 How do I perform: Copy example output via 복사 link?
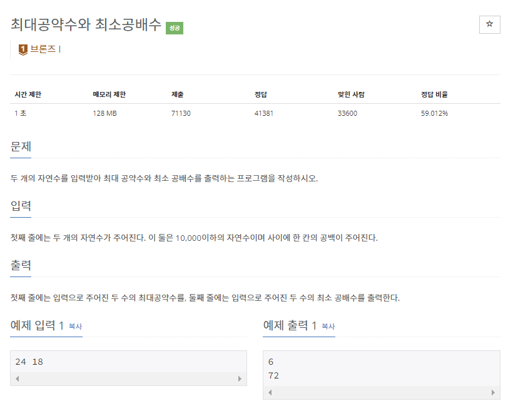[x=328, y=327]
